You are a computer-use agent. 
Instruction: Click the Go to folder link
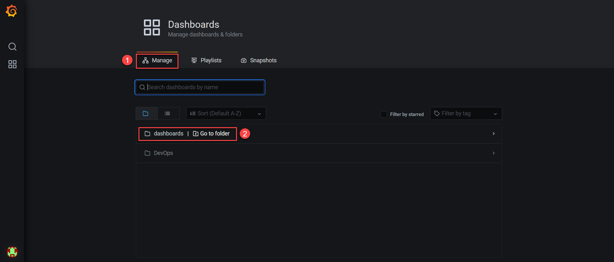[x=211, y=134]
